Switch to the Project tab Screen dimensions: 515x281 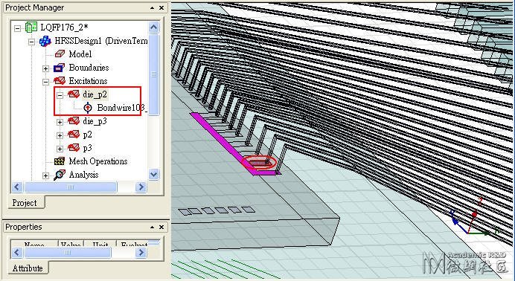pyautogui.click(x=25, y=203)
